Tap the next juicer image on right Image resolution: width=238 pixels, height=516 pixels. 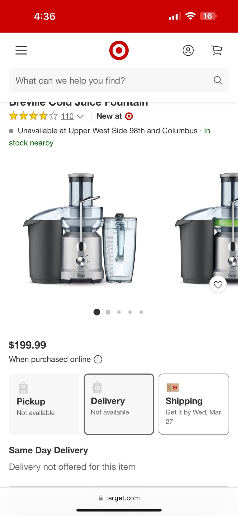click(x=206, y=228)
